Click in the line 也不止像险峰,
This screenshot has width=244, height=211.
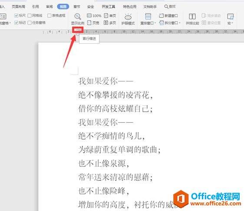click(104, 191)
